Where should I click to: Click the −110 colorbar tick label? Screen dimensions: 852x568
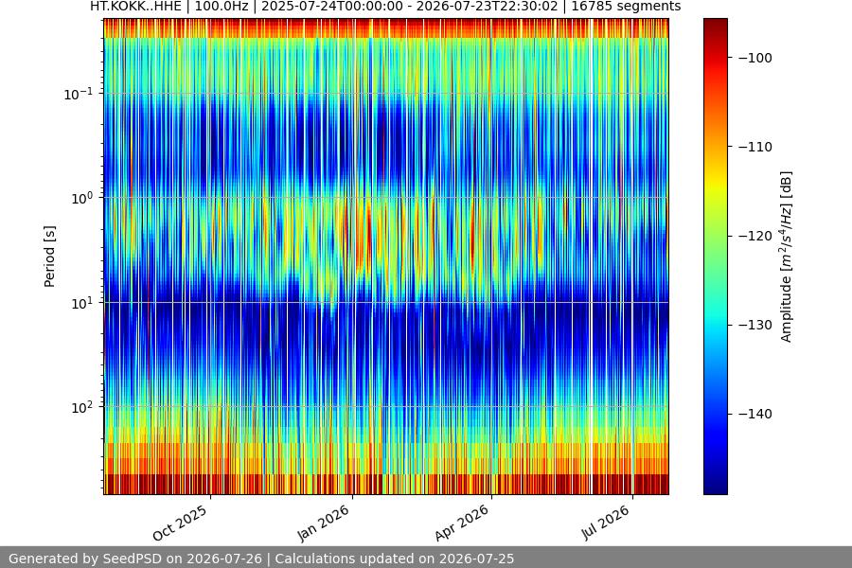[x=755, y=147]
